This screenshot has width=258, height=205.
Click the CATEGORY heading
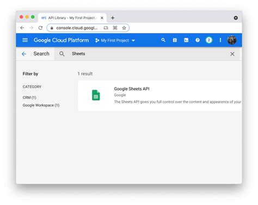coord(32,86)
